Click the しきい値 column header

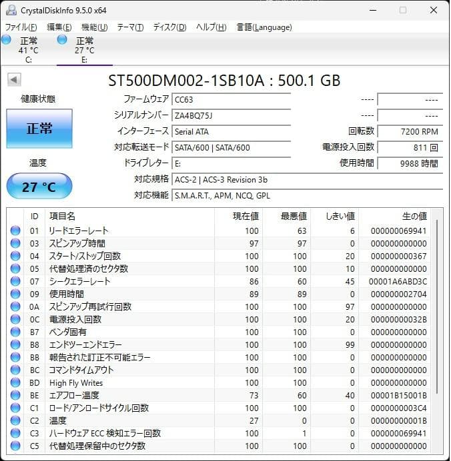[x=334, y=217]
